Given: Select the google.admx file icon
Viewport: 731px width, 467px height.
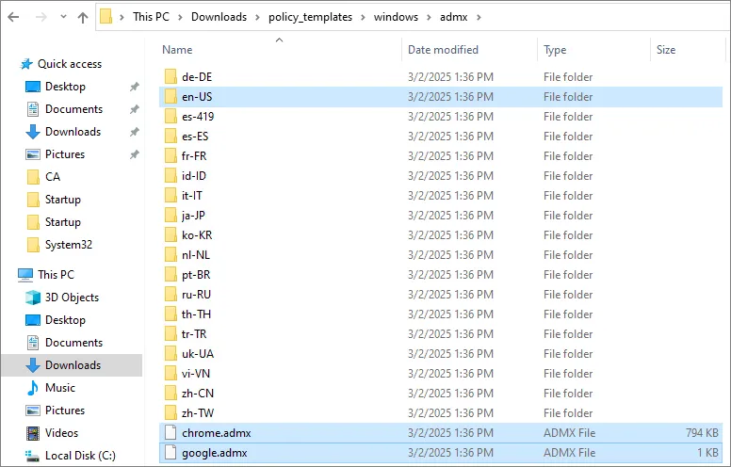Looking at the screenshot, I should pos(171,453).
